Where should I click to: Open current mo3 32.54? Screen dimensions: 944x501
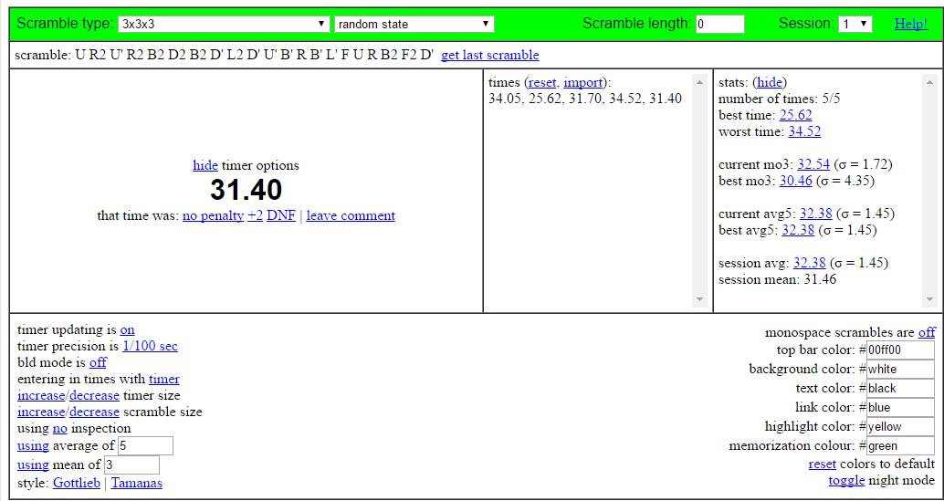(x=814, y=164)
